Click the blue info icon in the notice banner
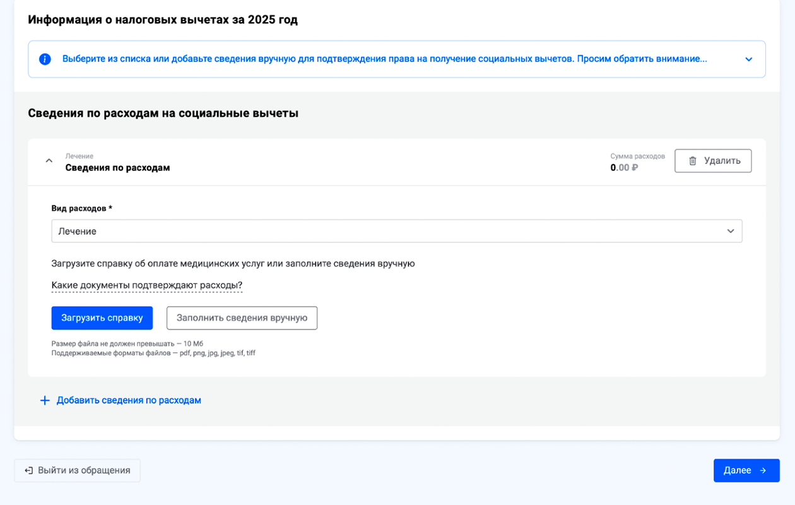The image size is (795, 505). [45, 59]
